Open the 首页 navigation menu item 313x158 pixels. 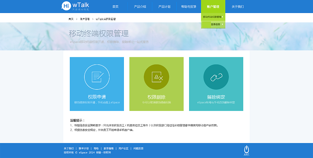coord(115,7)
